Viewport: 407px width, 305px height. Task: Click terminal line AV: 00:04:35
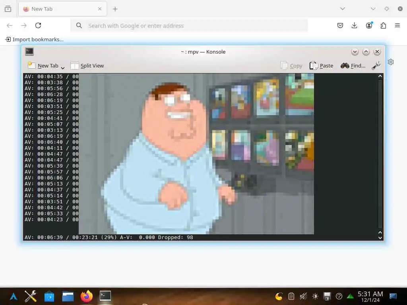pyautogui.click(x=51, y=77)
